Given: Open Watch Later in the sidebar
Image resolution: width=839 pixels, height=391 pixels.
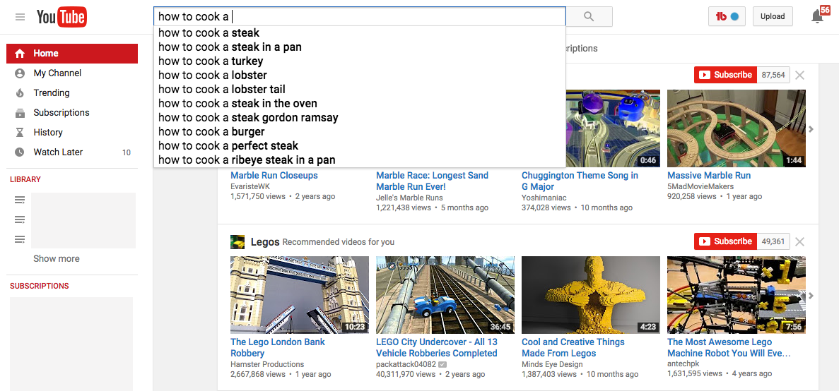Looking at the screenshot, I should click(72, 152).
